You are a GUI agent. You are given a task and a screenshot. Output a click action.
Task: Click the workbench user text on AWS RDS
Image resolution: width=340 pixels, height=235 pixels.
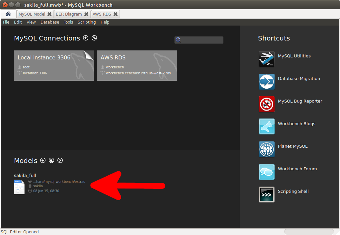(115, 67)
